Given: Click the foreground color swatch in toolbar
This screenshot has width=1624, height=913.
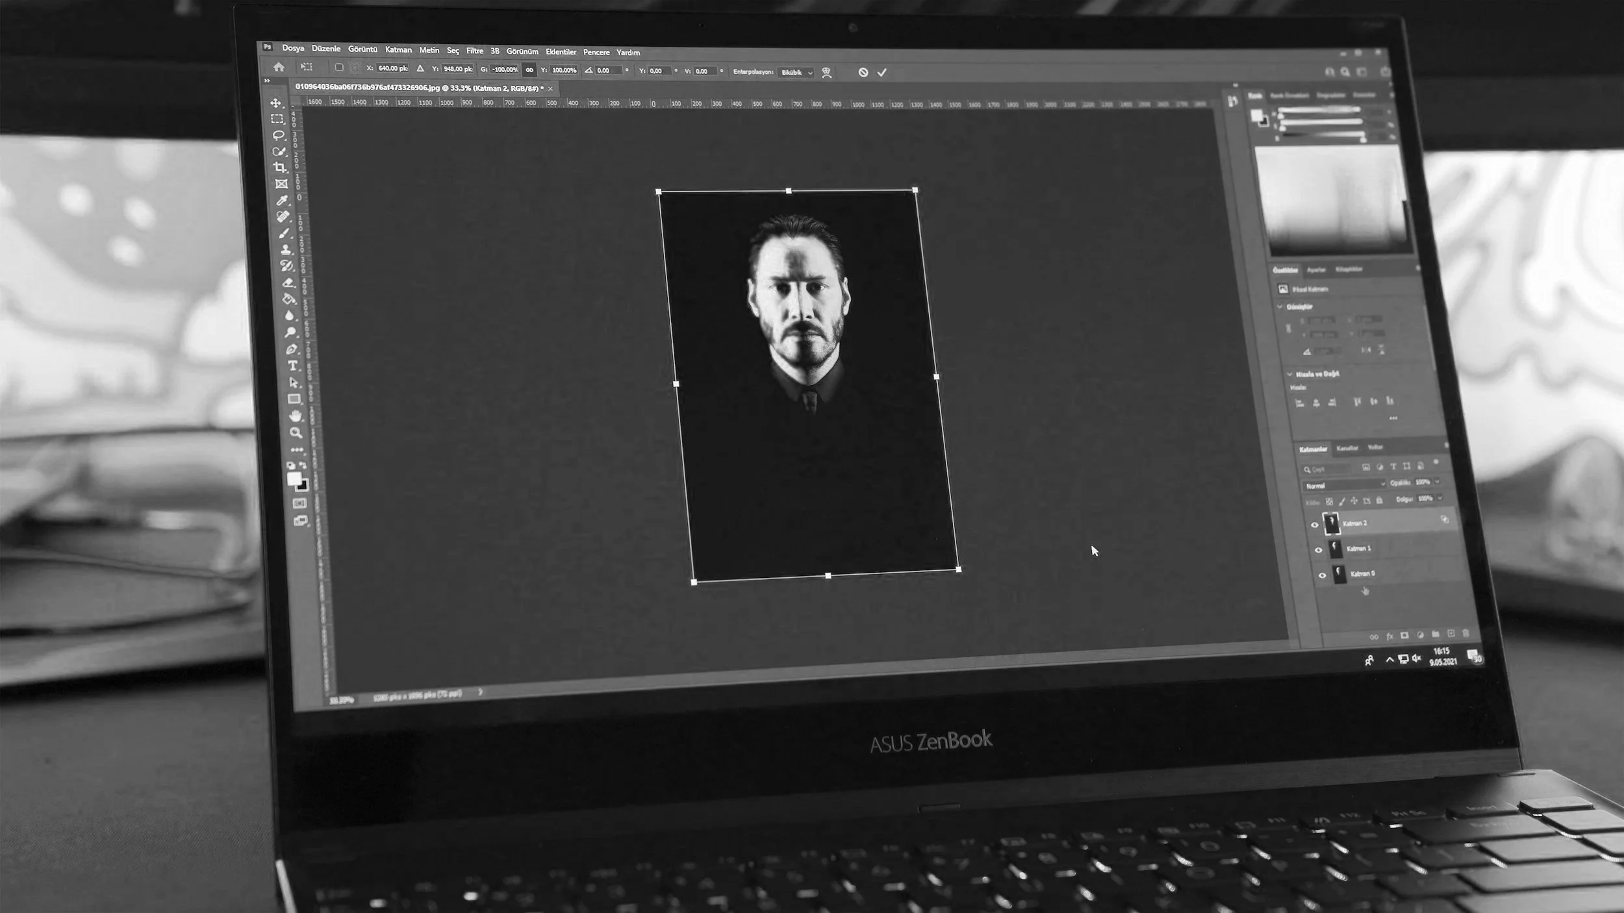Looking at the screenshot, I should click(294, 479).
